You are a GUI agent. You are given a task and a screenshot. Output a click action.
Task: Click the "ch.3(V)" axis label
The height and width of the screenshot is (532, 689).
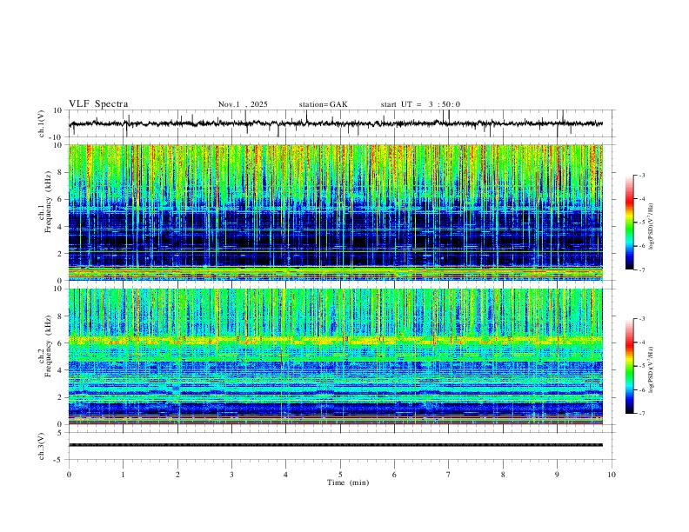pyautogui.click(x=43, y=446)
